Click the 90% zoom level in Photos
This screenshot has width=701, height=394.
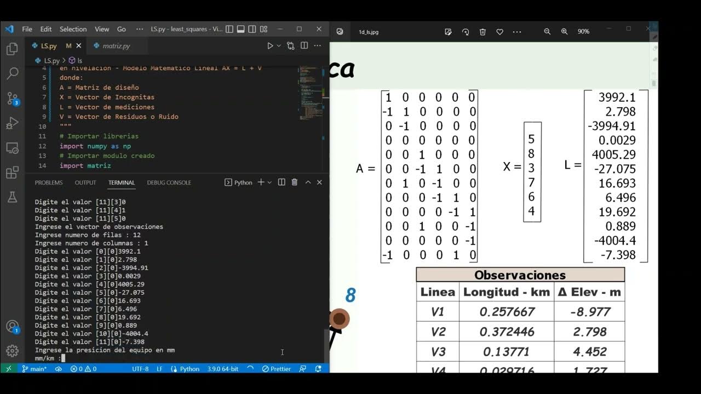(x=584, y=32)
